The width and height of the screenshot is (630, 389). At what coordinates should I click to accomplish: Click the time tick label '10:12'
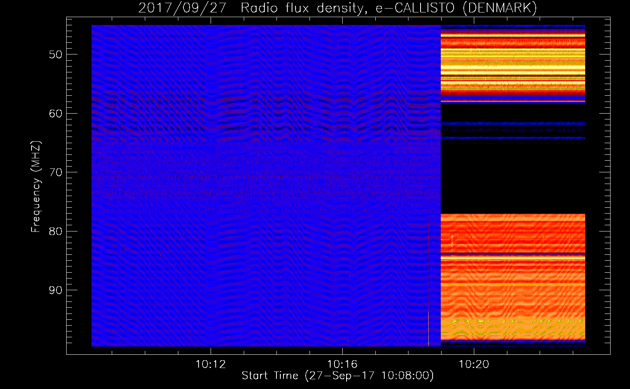tap(211, 364)
